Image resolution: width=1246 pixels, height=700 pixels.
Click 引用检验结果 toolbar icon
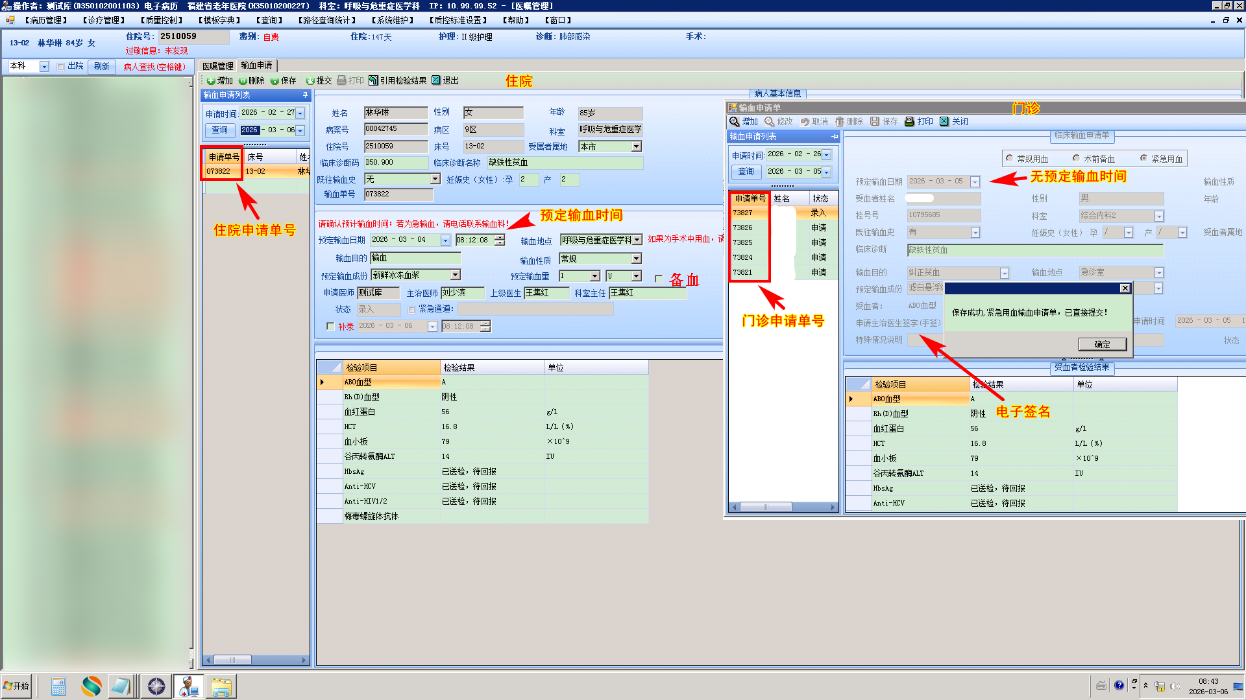(373, 80)
